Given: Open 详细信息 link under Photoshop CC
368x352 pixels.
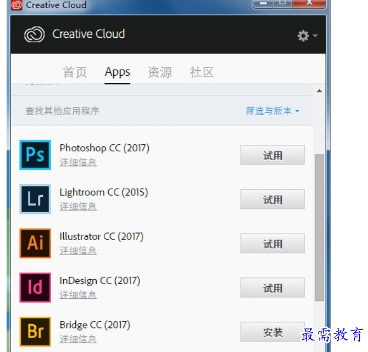Looking at the screenshot, I should coord(78,162).
